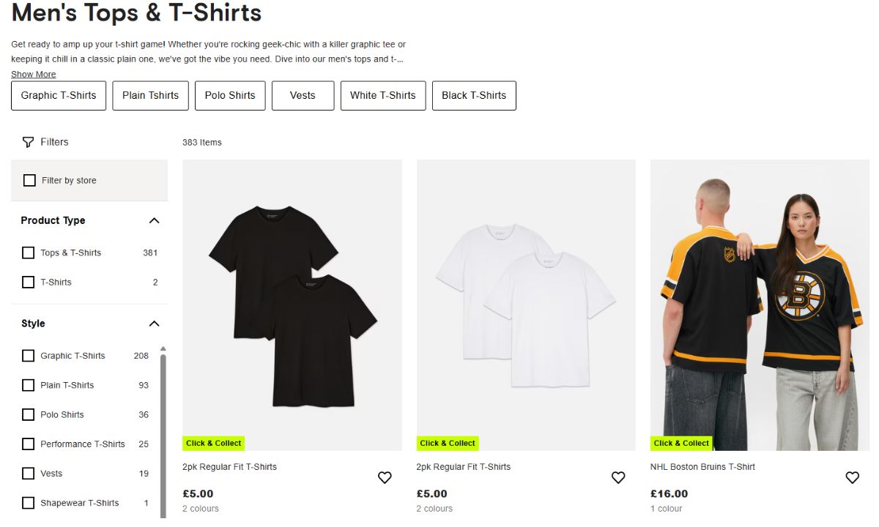Open the Black T-Shirts category

tap(474, 95)
